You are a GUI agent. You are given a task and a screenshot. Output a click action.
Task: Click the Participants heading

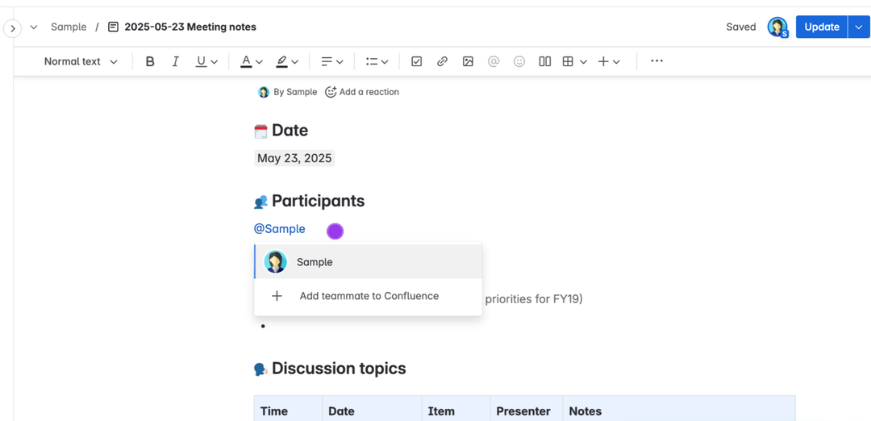pyautogui.click(x=319, y=201)
